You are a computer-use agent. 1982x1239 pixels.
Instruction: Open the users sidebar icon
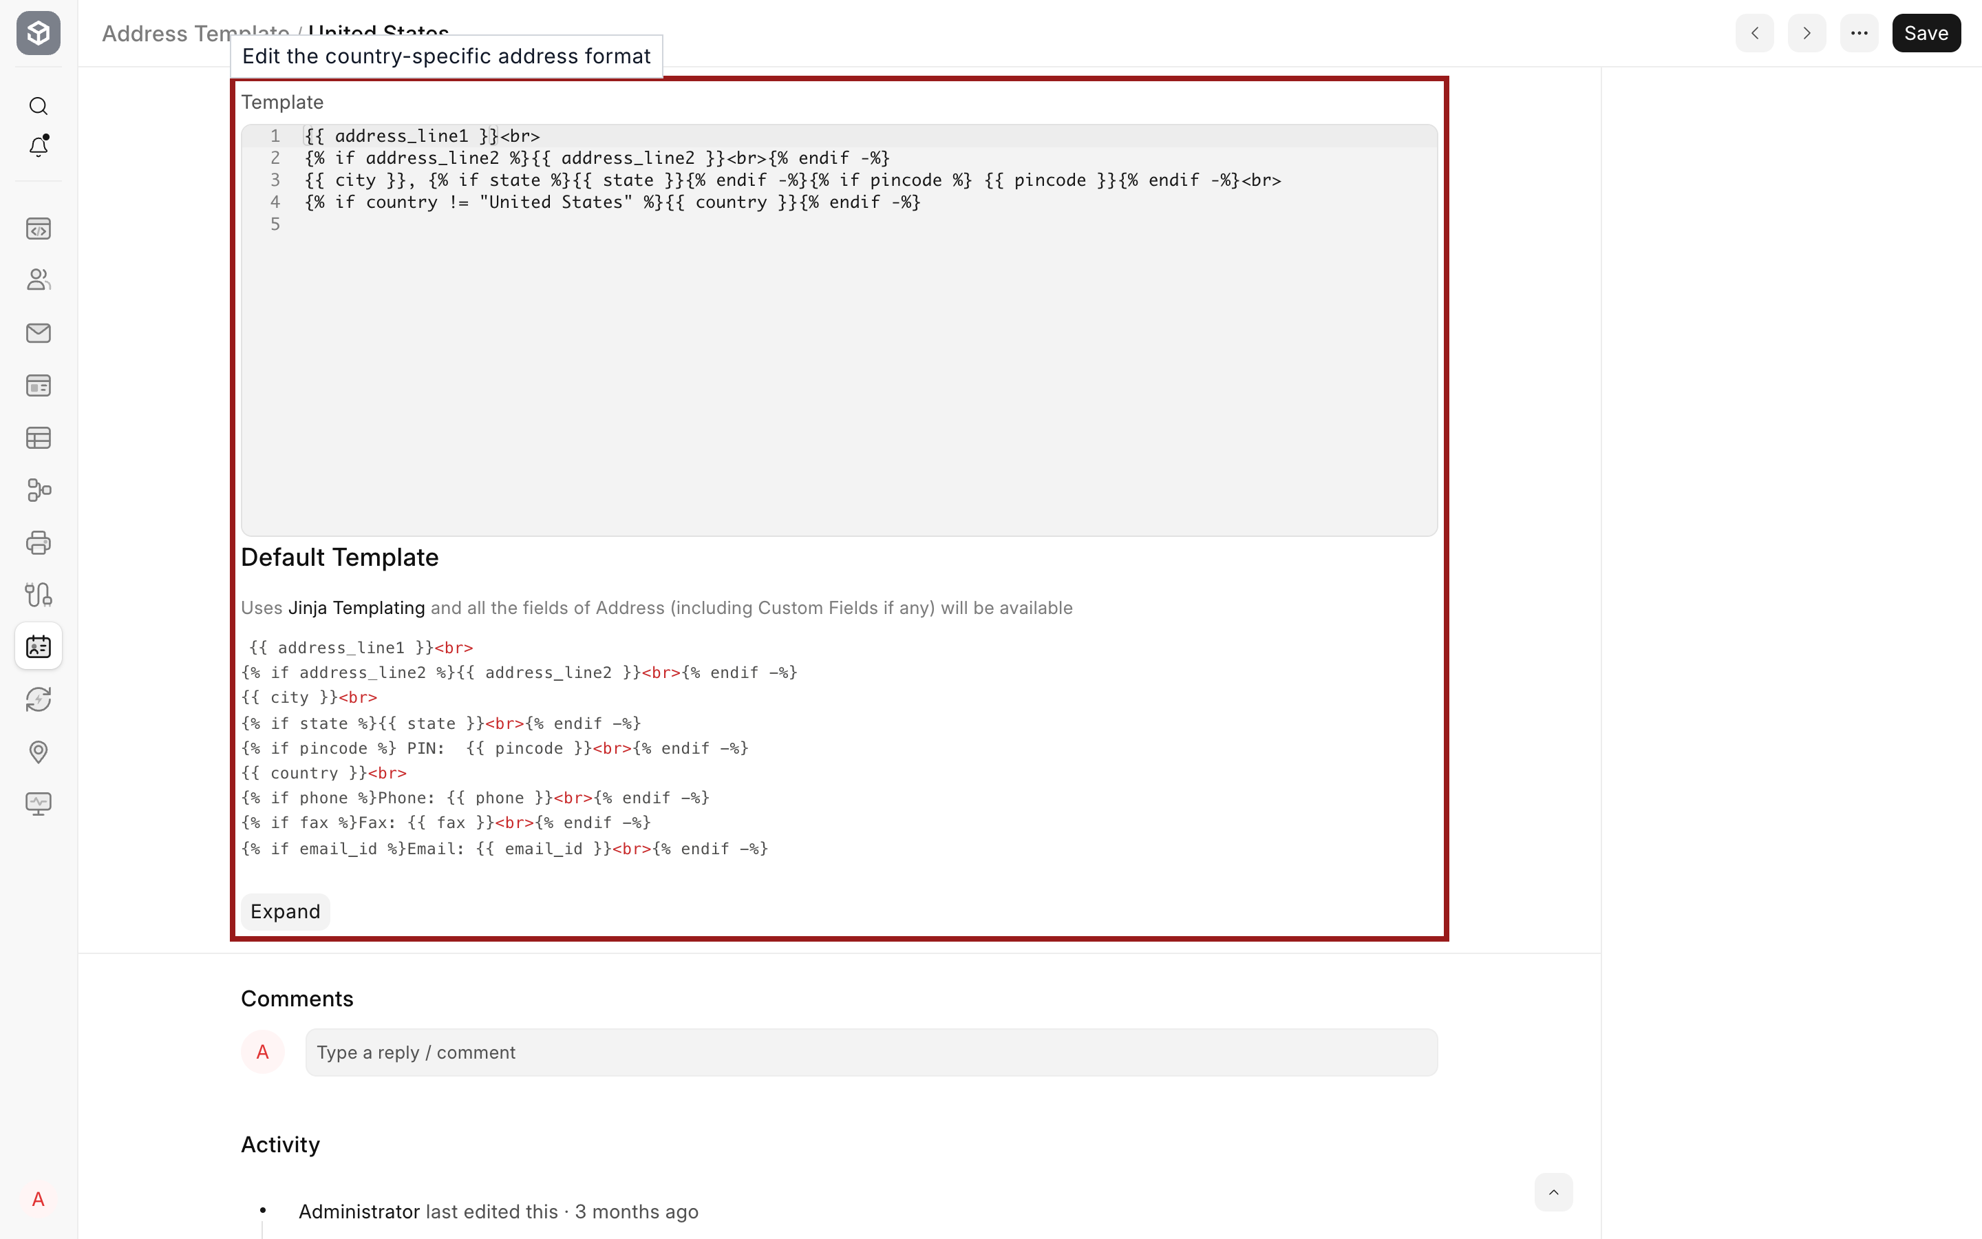click(39, 280)
